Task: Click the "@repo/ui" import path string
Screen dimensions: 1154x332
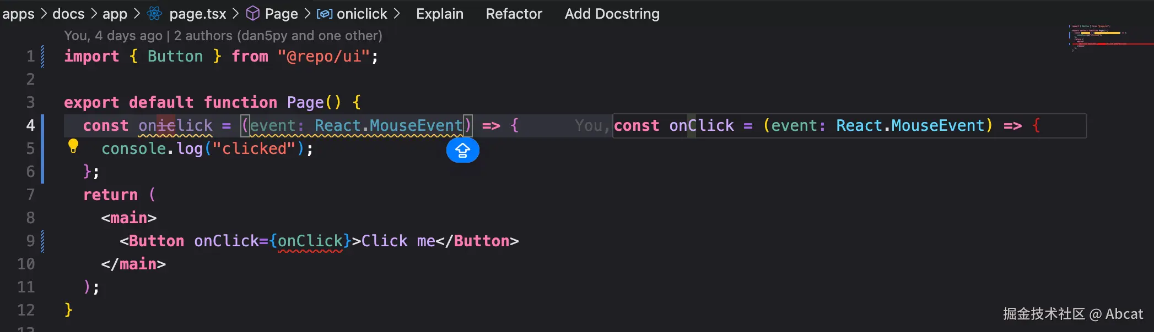Action: [323, 56]
